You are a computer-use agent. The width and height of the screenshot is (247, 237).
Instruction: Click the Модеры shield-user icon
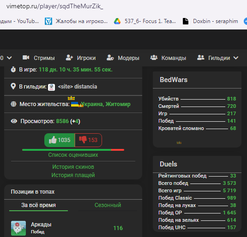point(110,58)
